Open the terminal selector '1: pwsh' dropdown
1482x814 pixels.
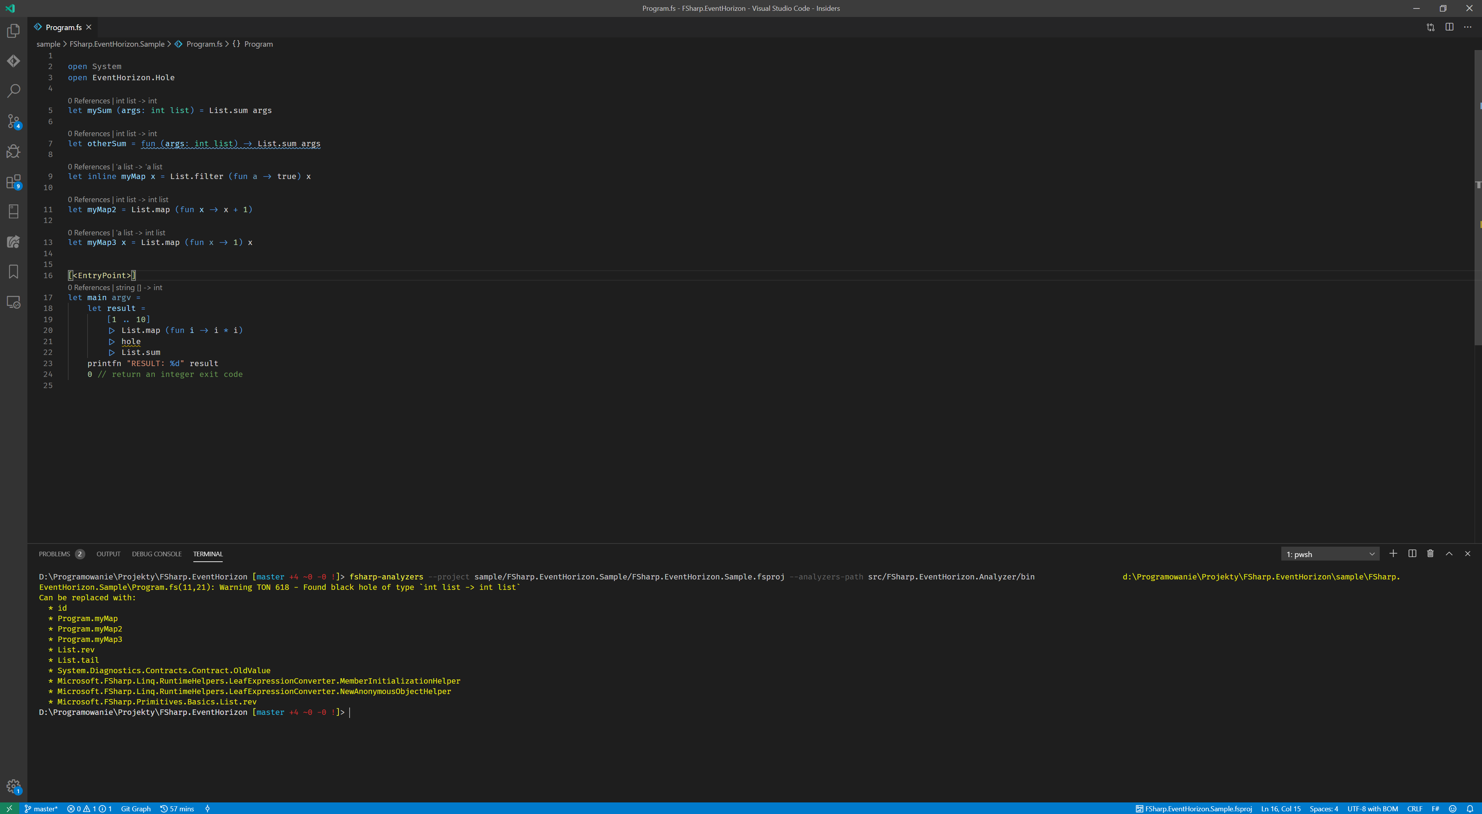(1330, 554)
